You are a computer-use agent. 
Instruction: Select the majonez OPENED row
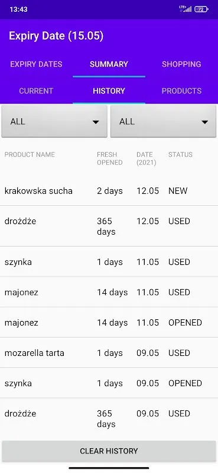point(109,322)
